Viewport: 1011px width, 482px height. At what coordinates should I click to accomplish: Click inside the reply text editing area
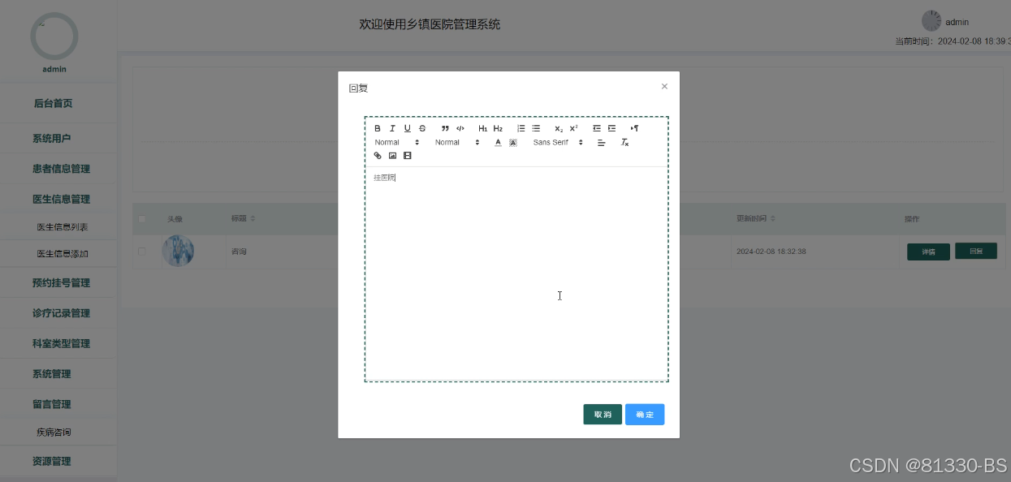pos(516,273)
